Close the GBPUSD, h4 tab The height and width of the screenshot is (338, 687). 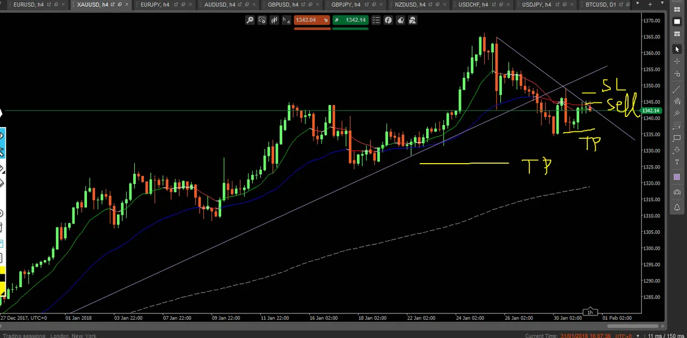click(x=318, y=5)
